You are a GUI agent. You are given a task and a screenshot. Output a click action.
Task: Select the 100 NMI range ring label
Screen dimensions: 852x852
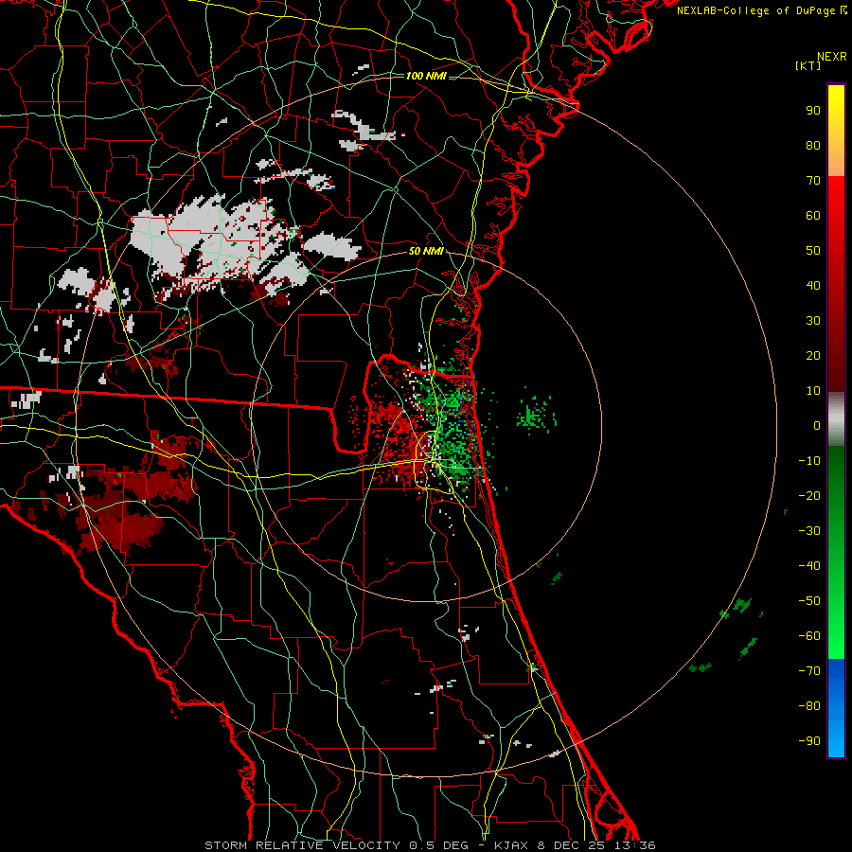click(426, 76)
